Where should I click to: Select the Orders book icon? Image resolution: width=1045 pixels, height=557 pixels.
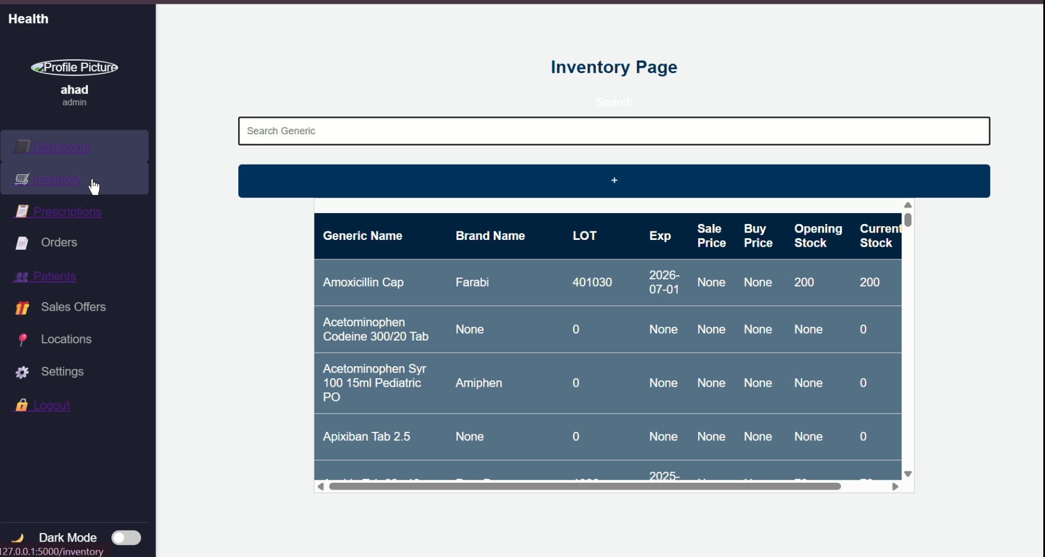[x=22, y=242]
